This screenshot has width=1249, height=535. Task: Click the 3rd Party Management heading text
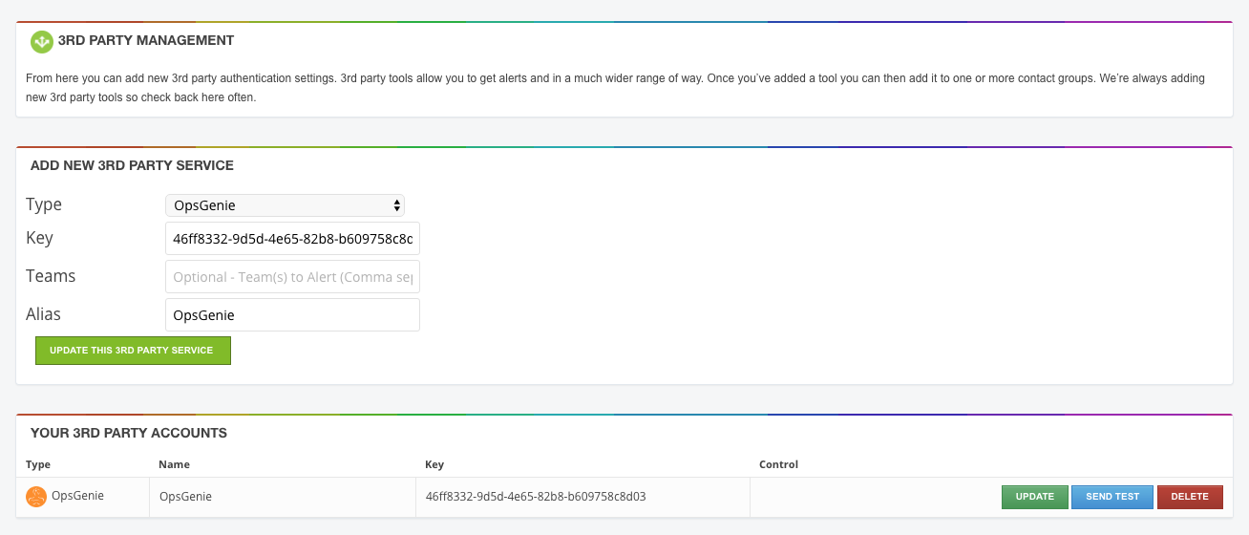pyautogui.click(x=146, y=40)
